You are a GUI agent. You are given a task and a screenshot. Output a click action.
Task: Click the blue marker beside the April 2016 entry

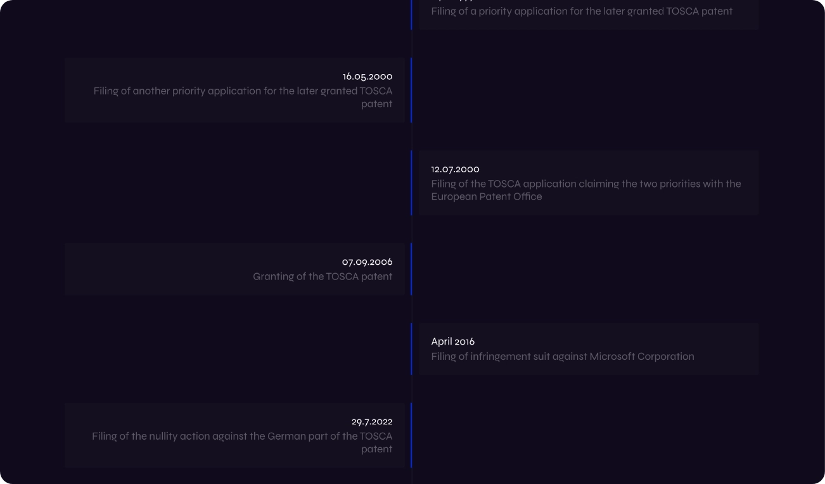(411, 349)
